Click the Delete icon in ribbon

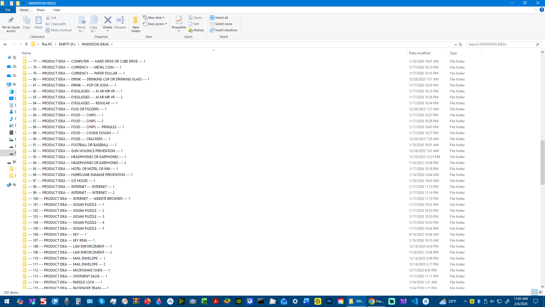[x=108, y=20]
